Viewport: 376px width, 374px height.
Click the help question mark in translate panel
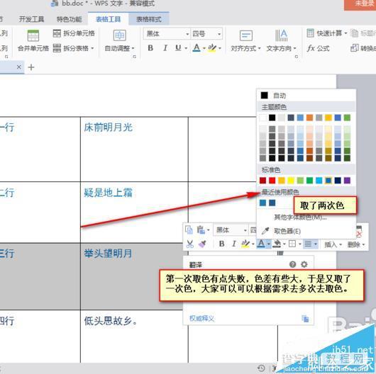click(292, 264)
